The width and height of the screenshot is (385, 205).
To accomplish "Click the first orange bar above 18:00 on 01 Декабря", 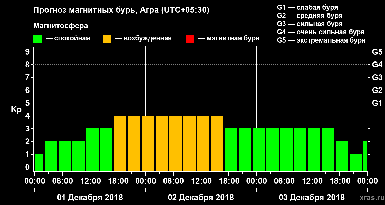I will click(120, 143).
